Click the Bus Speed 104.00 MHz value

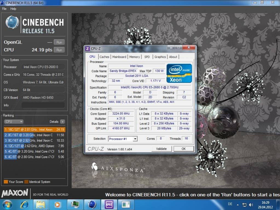(x=121, y=123)
